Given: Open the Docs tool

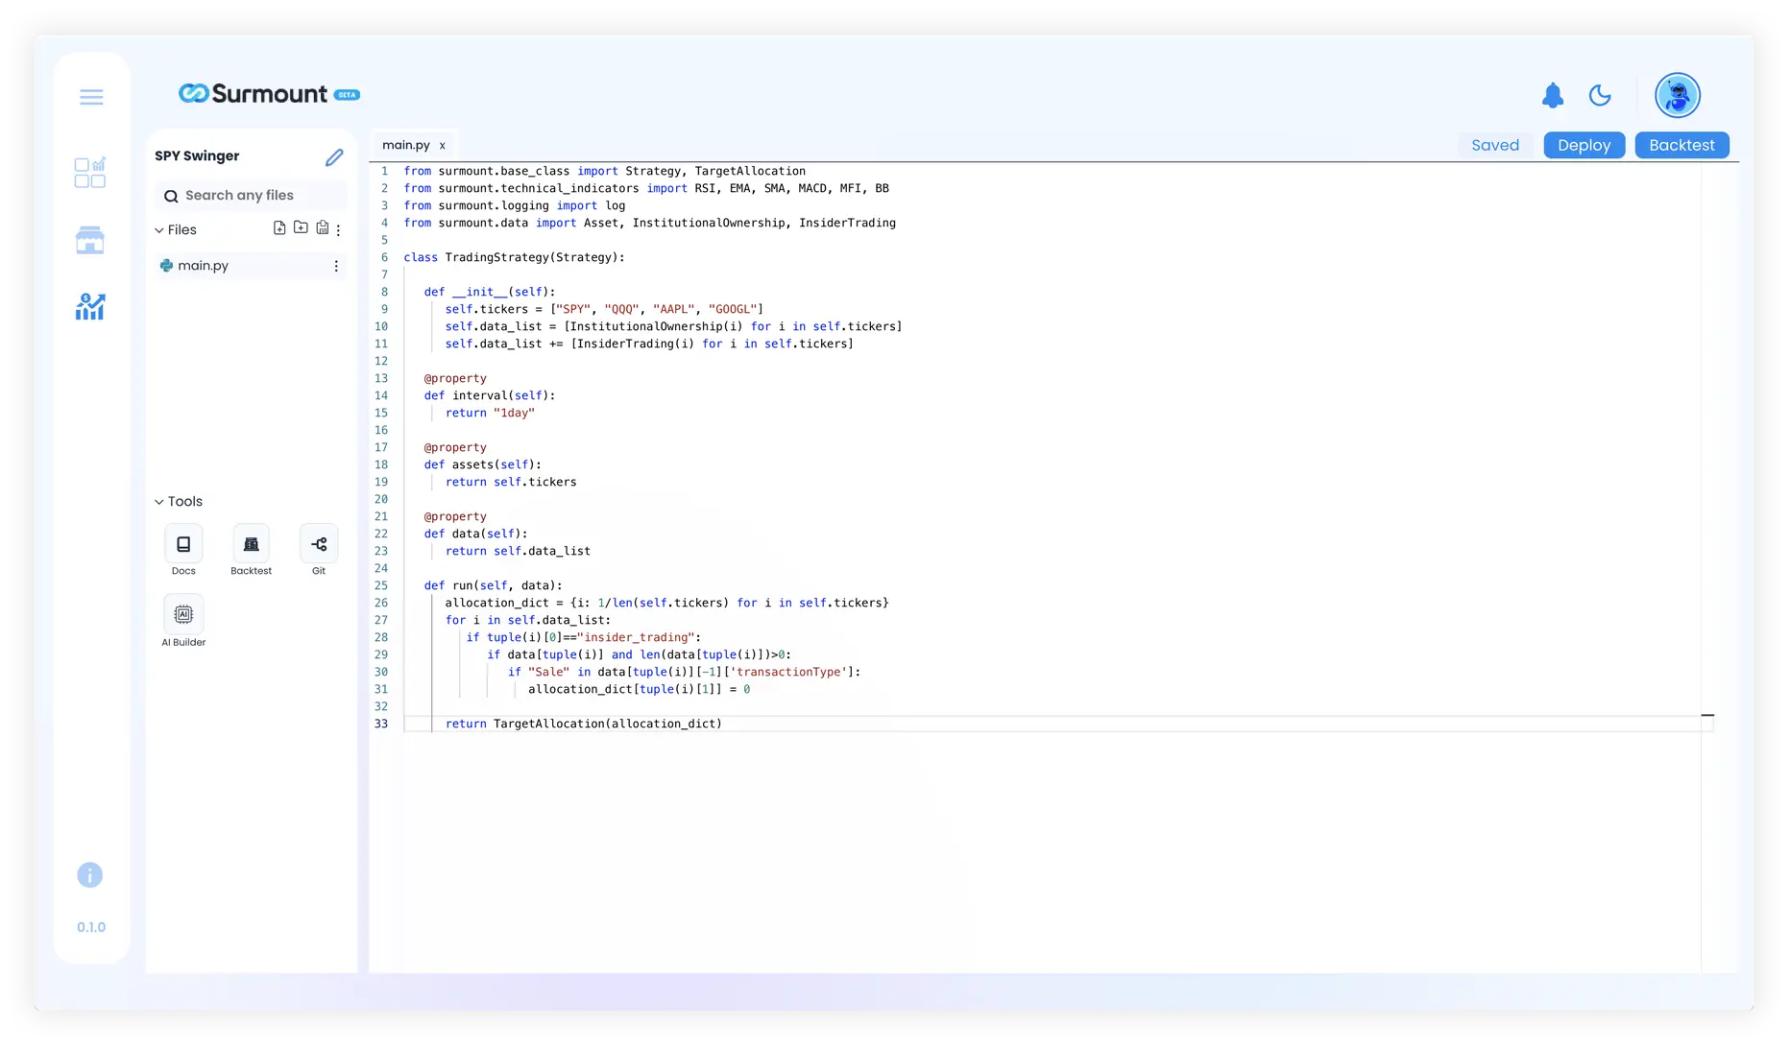Looking at the screenshot, I should click(183, 544).
